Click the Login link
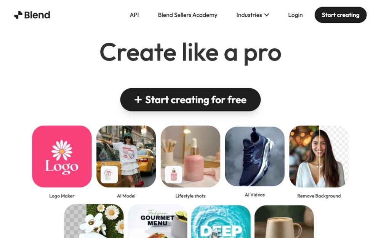 [x=295, y=15]
